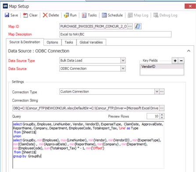196x172 pixels.
Task: Open Connection String ellipsis builder
Action: [162, 108]
